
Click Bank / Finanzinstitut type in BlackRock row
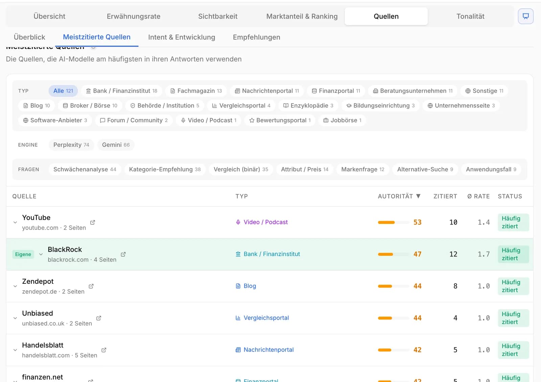pyautogui.click(x=268, y=254)
